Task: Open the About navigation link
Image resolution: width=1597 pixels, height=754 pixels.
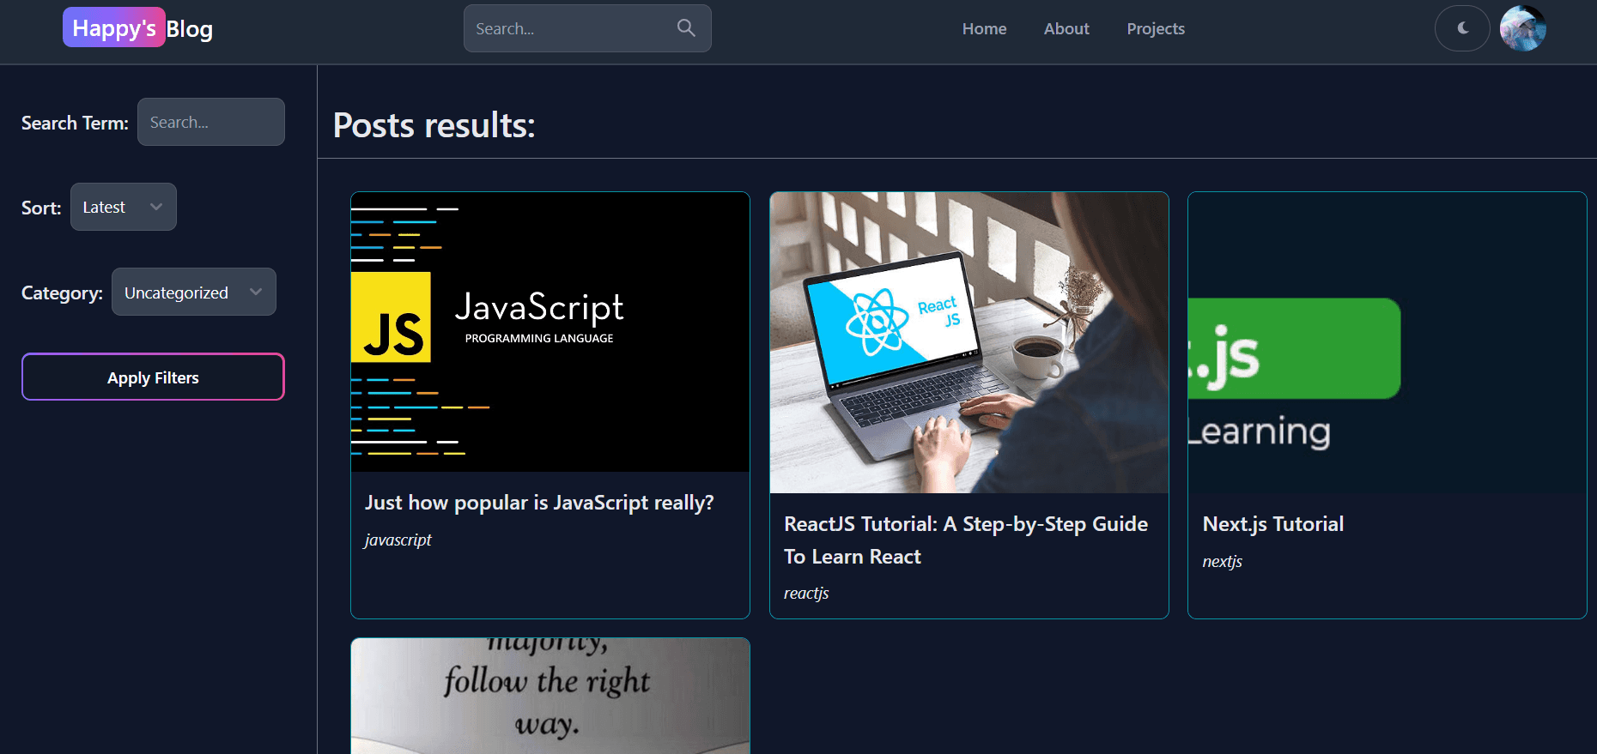Action: click(1066, 29)
